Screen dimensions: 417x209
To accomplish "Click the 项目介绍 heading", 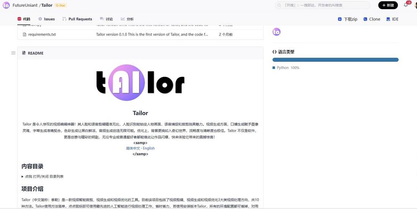I will click(32, 189).
